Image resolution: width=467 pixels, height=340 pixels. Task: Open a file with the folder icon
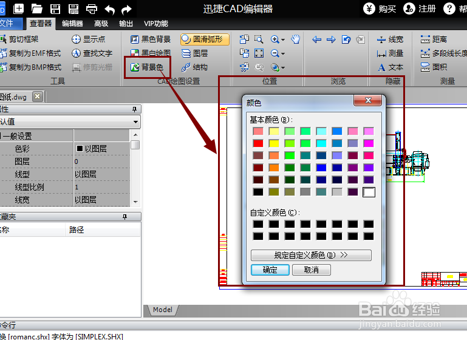(37, 8)
